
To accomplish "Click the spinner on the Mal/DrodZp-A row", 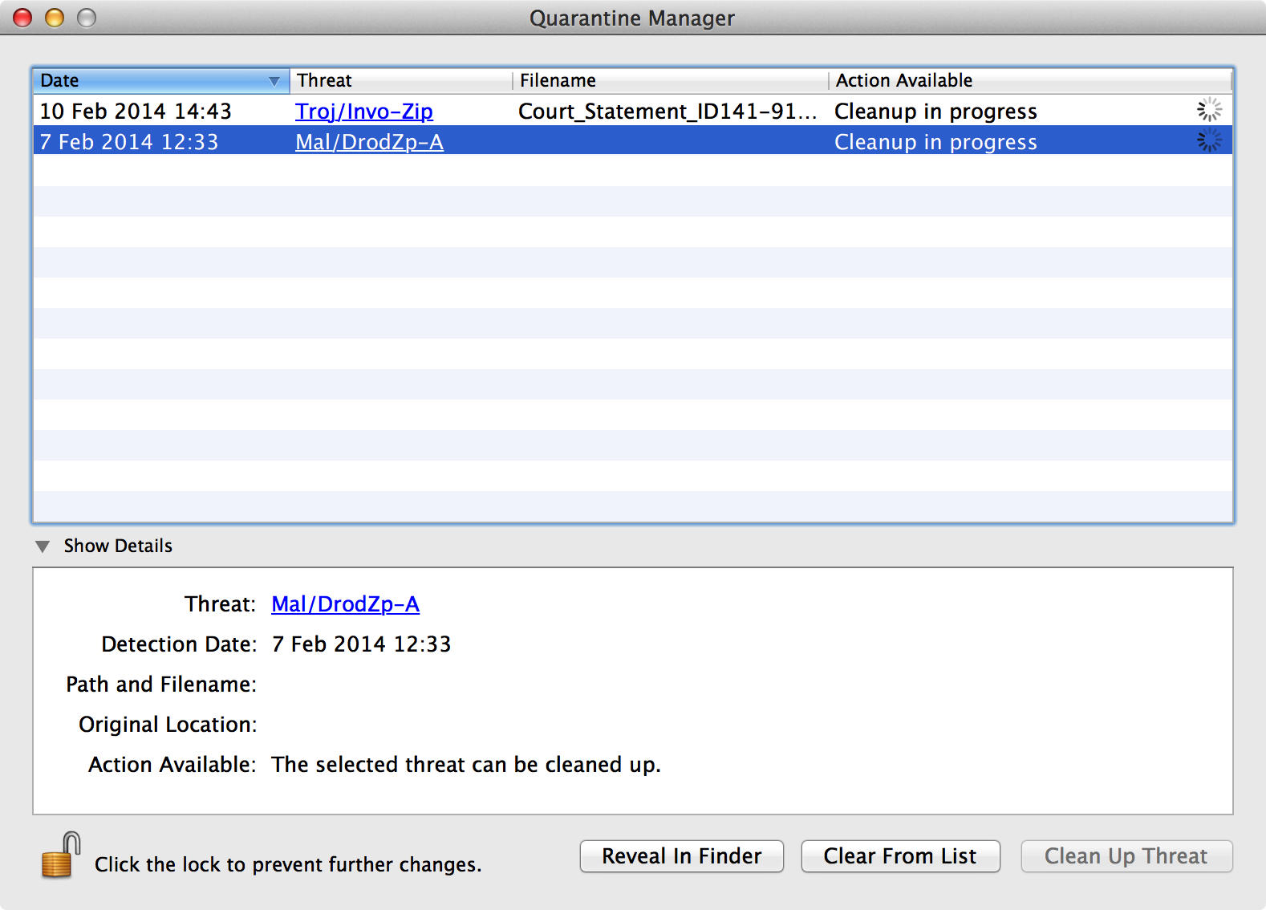I will coord(1209,140).
